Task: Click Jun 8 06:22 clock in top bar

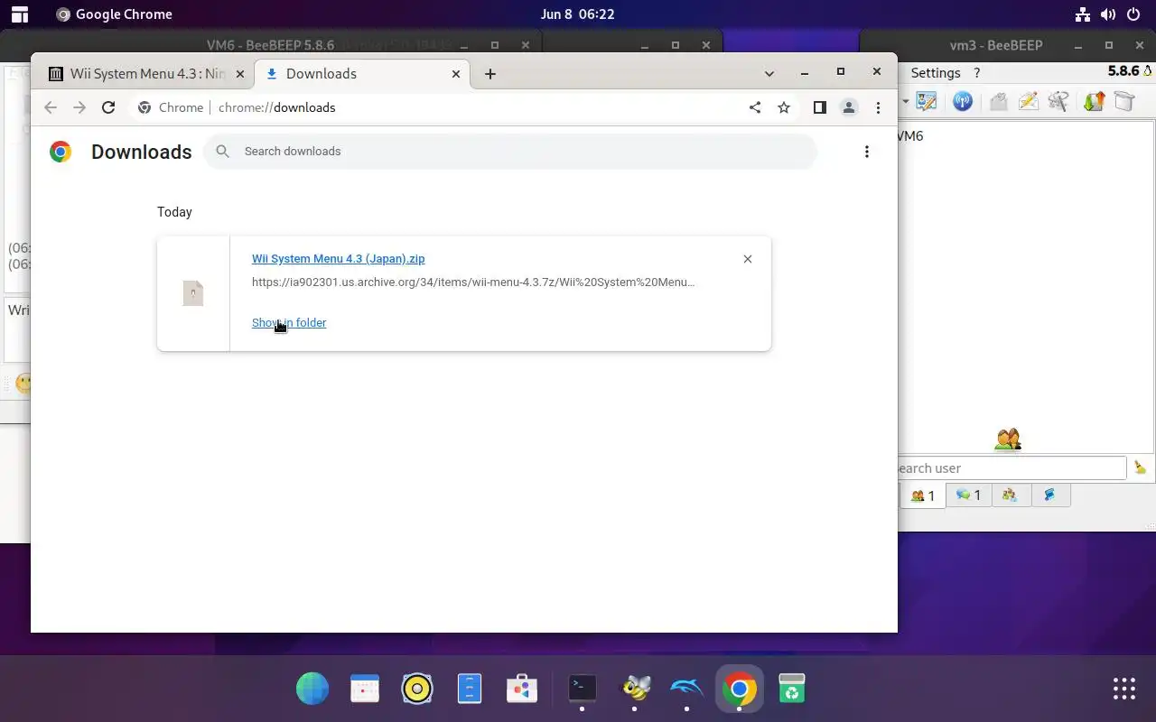Action: click(x=577, y=14)
